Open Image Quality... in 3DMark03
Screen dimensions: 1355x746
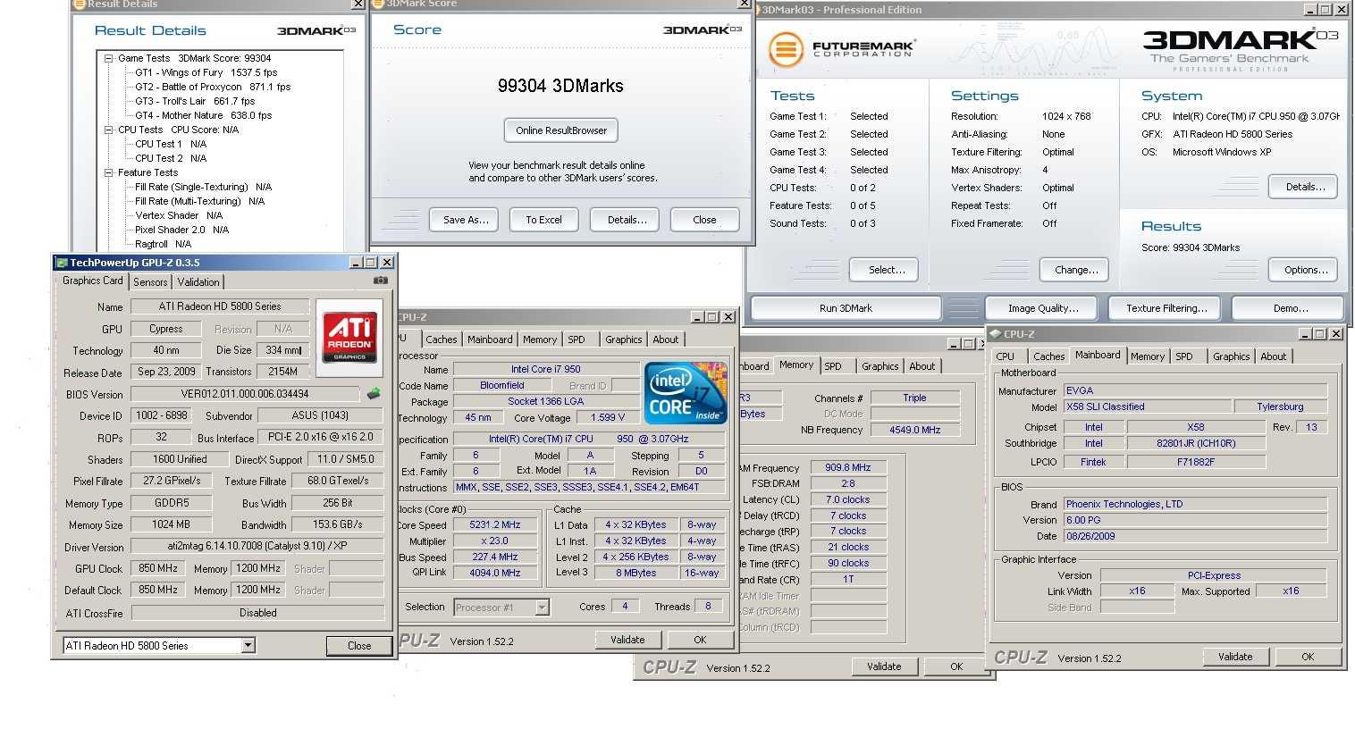coord(1043,308)
